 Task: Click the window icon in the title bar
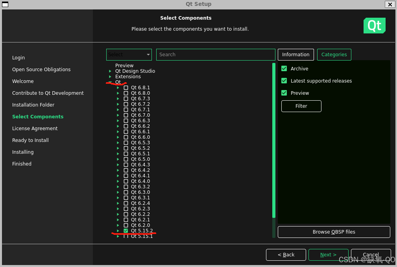pos(5,4)
